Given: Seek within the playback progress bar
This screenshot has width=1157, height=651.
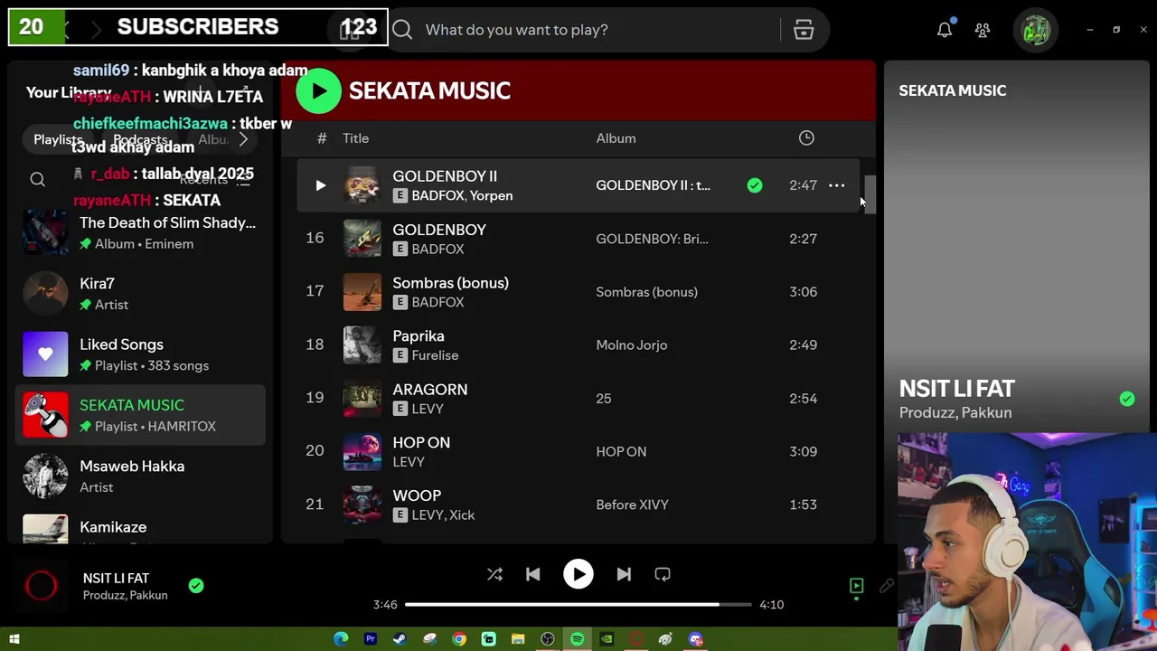Looking at the screenshot, I should (578, 604).
